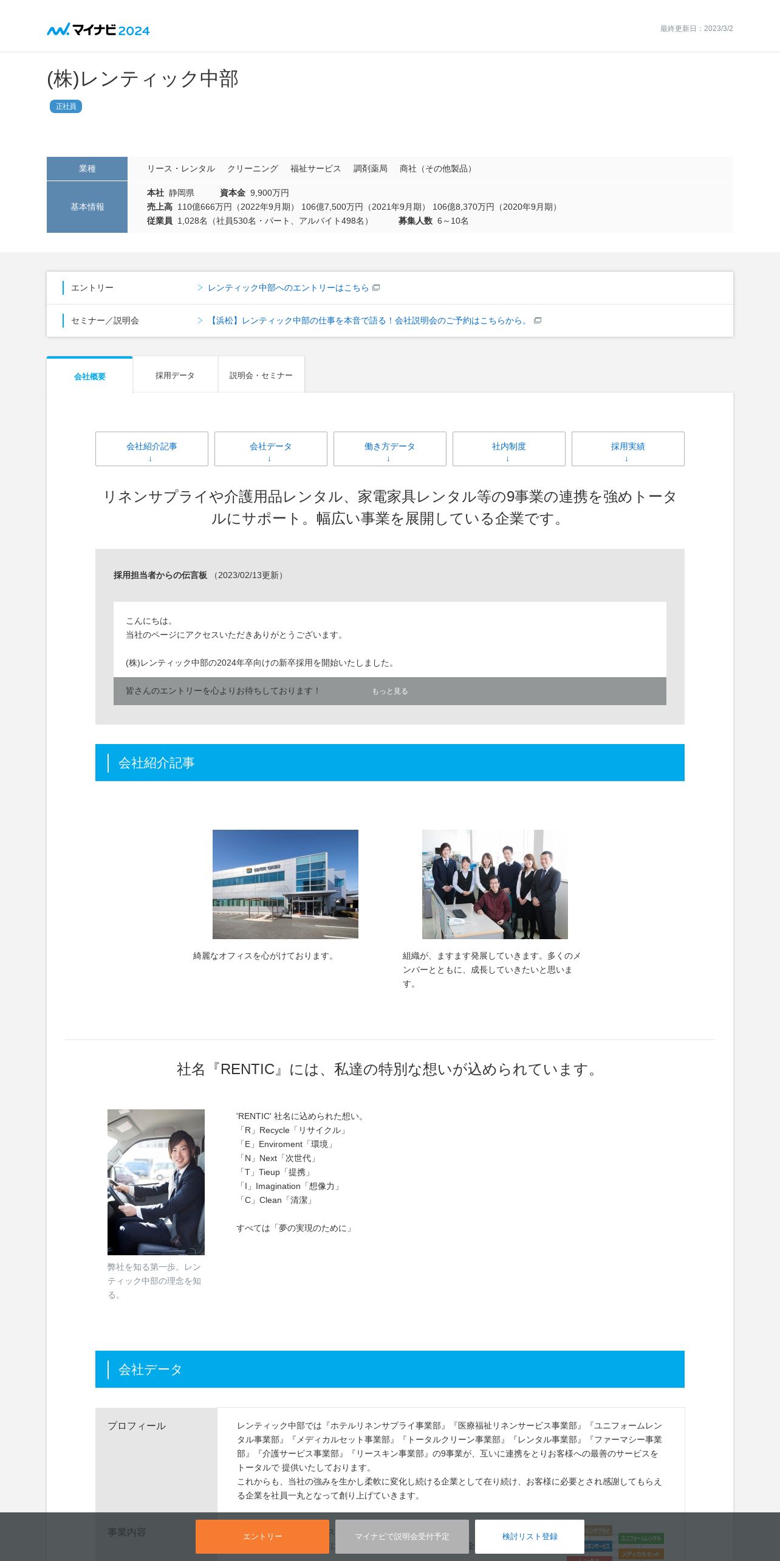Open レンティック中部へのエントリーはこちら link
The width and height of the screenshot is (780, 1561).
pos(288,288)
